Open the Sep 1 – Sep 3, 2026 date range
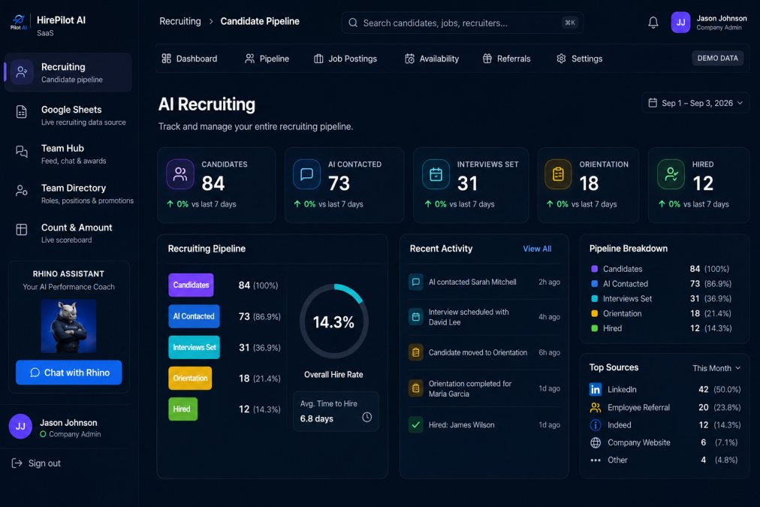The width and height of the screenshot is (760, 507). (695, 103)
